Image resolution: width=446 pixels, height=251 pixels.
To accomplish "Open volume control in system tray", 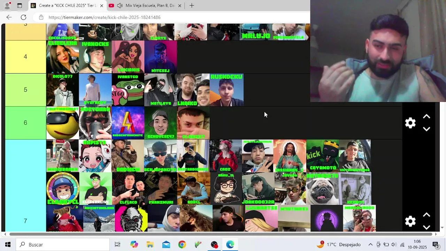I will point(394,245).
